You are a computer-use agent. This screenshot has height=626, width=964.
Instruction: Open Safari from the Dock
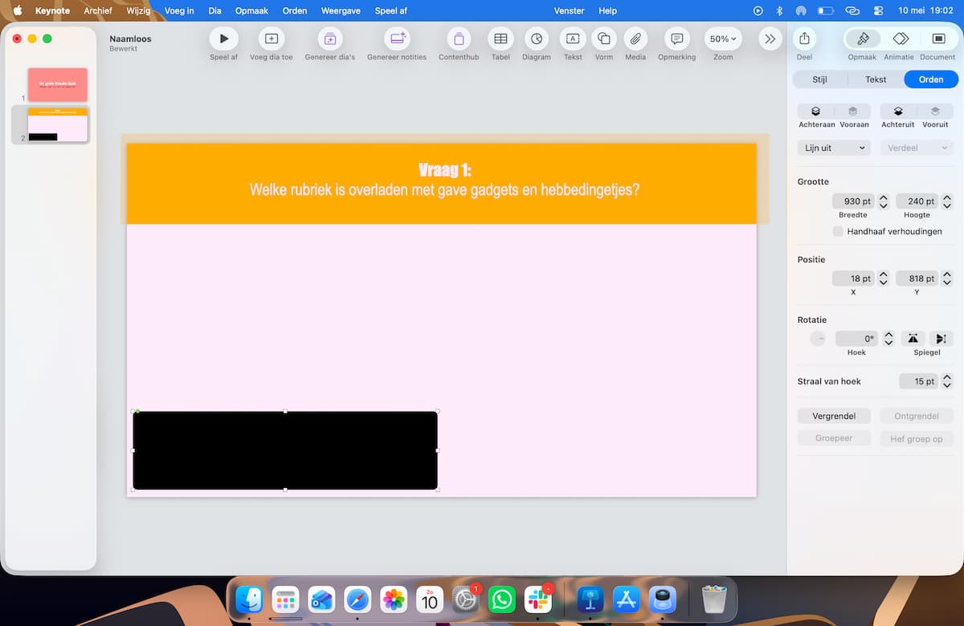point(357,600)
